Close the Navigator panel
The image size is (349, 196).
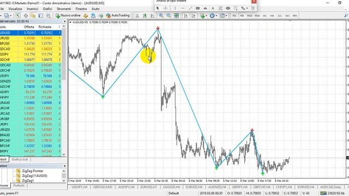click(x=64, y=166)
